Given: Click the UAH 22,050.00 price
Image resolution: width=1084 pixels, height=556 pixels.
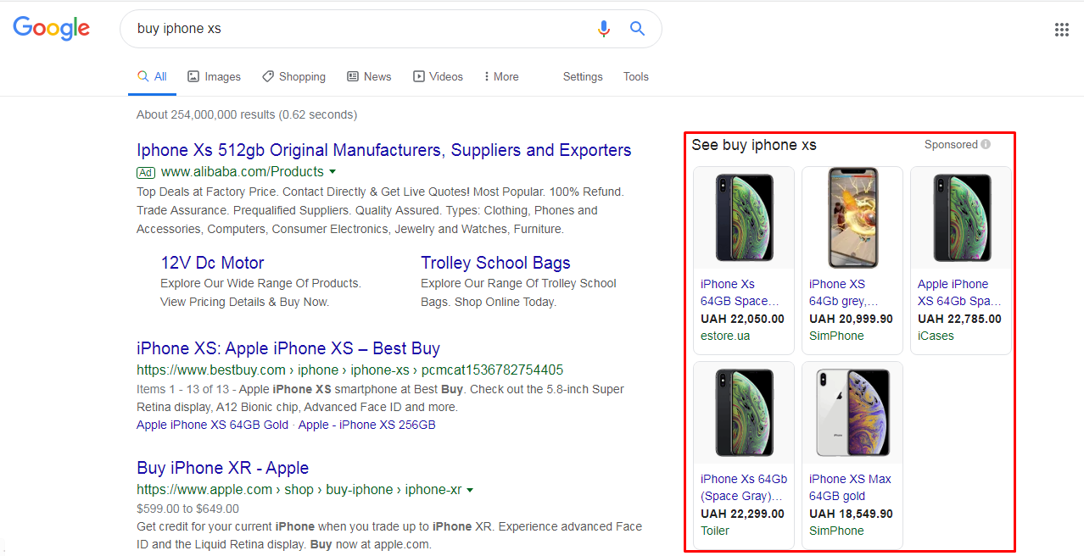Looking at the screenshot, I should (742, 320).
